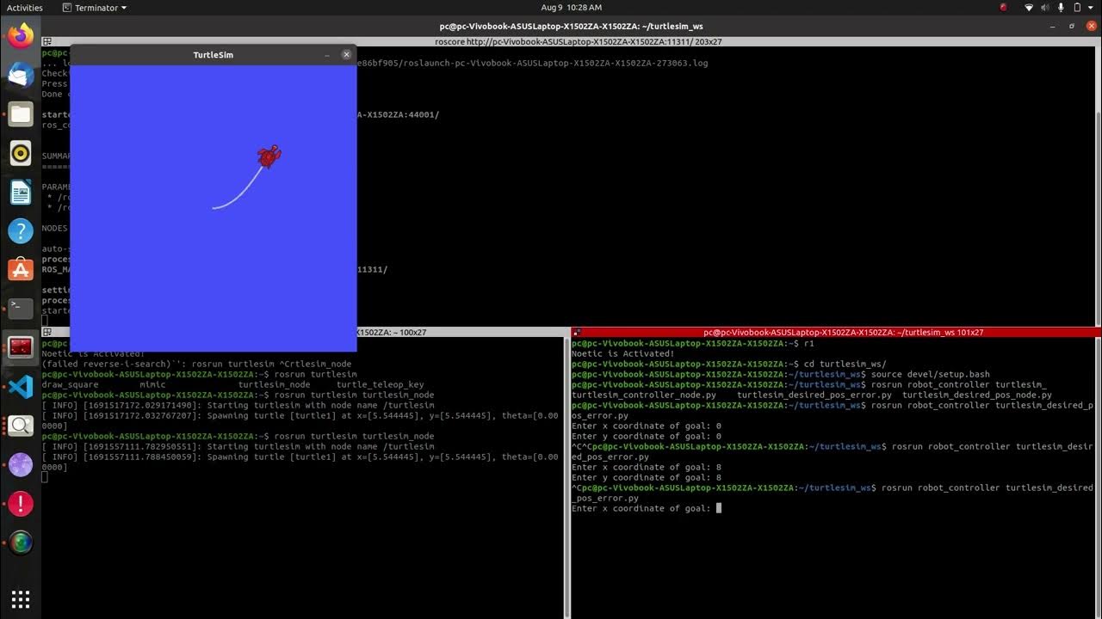The width and height of the screenshot is (1102, 619).
Task: Show Applications grid at dock bottom
Action: (21, 598)
